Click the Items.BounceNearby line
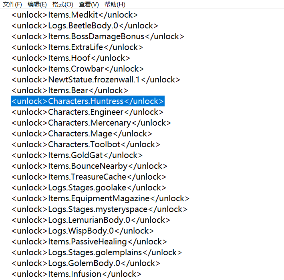This screenshot has height=280, width=284. [89, 166]
